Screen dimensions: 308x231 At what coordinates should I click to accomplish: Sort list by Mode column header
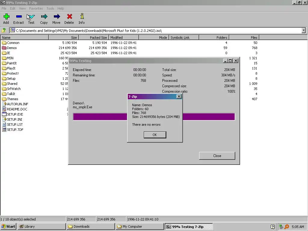pos(154,38)
